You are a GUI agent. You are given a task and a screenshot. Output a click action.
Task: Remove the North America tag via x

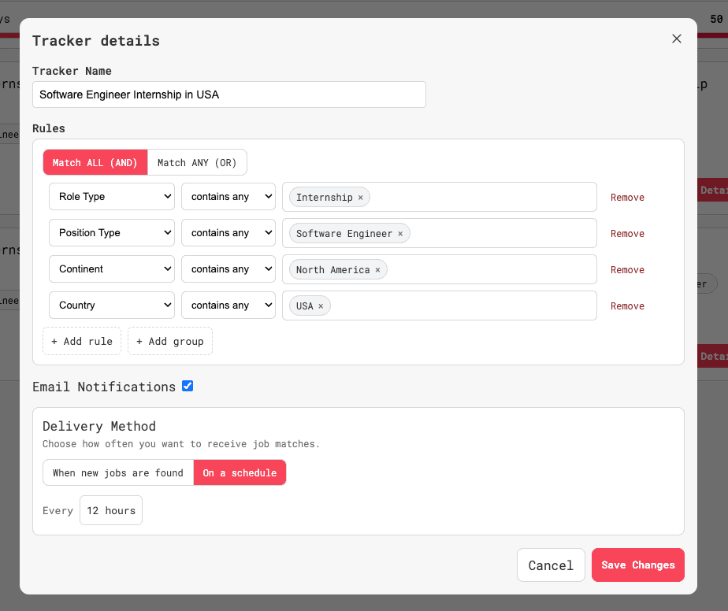(377, 270)
